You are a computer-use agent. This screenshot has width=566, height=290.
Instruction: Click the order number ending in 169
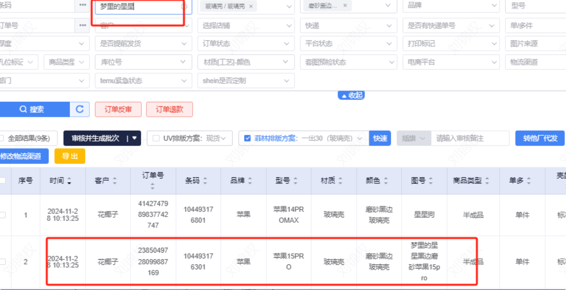click(x=153, y=262)
